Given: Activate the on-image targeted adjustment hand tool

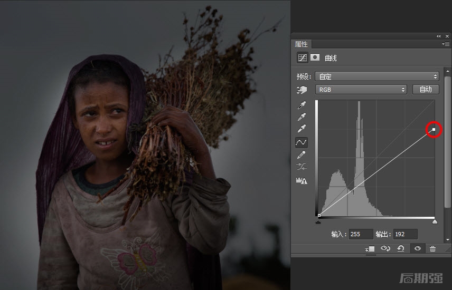Looking at the screenshot, I should pos(302,90).
